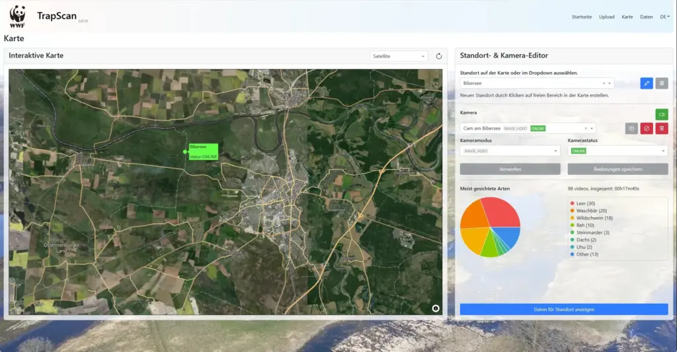Click the Verwerfen button
Image resolution: width=677 pixels, height=352 pixels.
[510, 169]
